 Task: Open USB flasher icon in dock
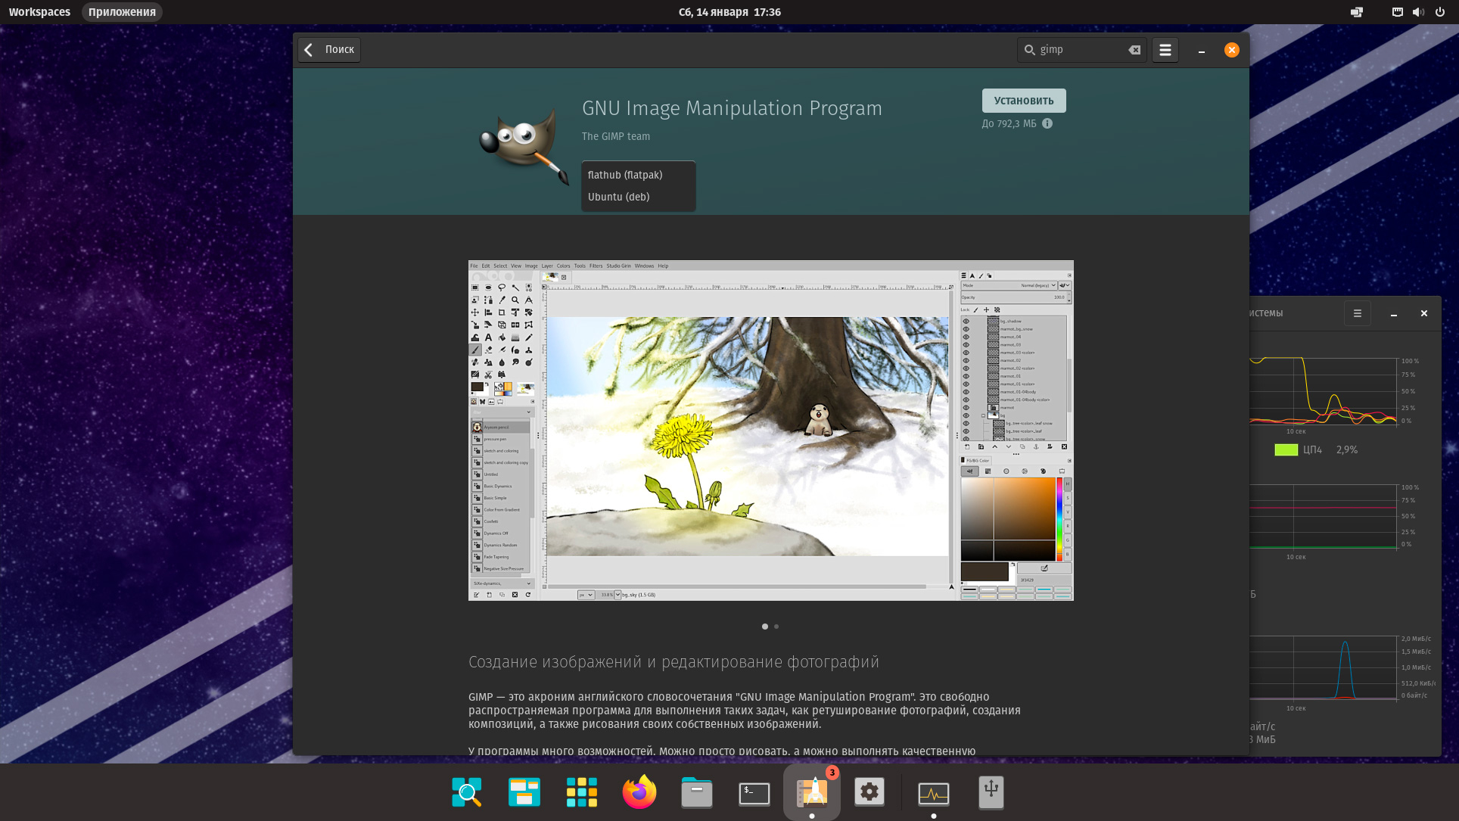[x=991, y=792]
